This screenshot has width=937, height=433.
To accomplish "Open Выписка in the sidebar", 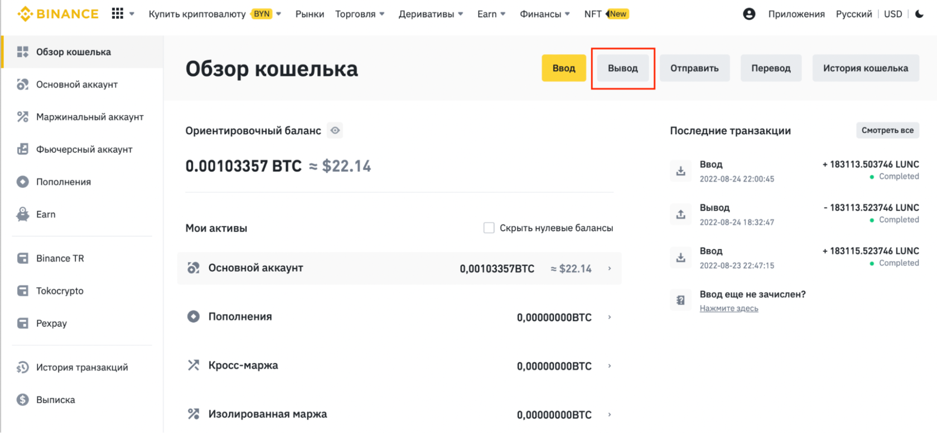I will click(55, 400).
